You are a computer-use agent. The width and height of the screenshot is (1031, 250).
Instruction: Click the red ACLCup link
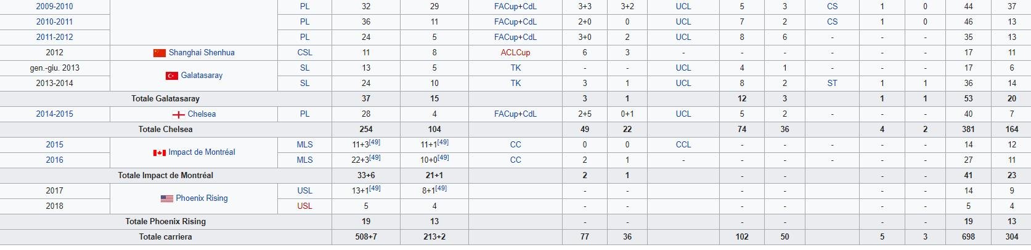[x=515, y=53]
